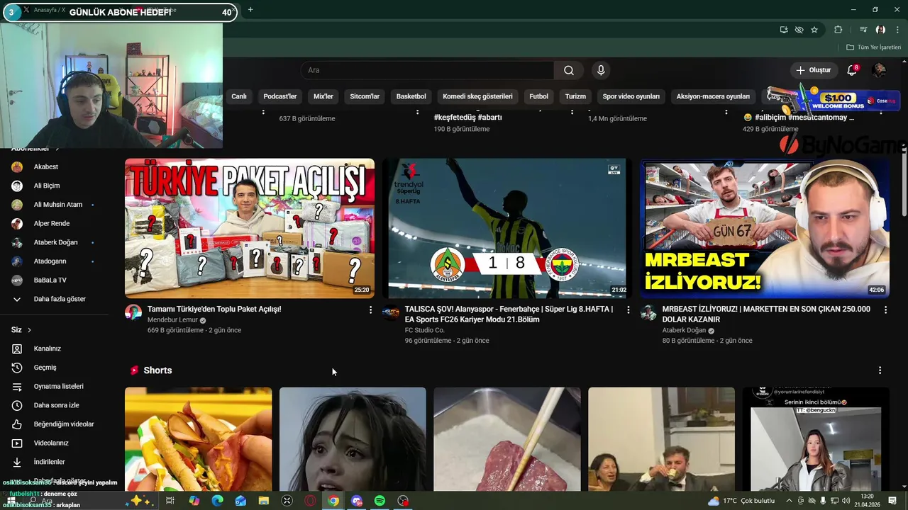Image resolution: width=908 pixels, height=510 pixels.
Task: Expand the Siz section chevron
Action: 29,330
